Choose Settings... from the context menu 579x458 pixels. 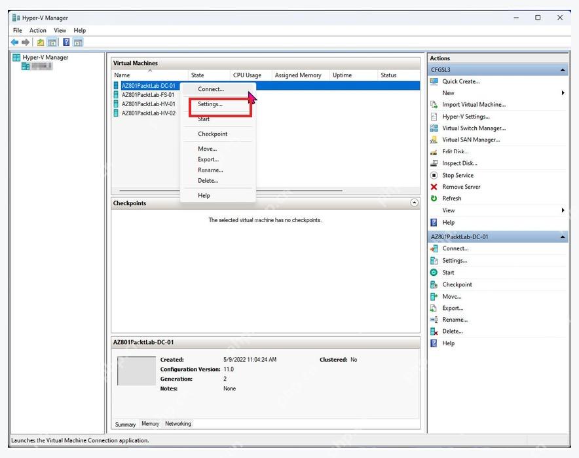click(x=218, y=104)
